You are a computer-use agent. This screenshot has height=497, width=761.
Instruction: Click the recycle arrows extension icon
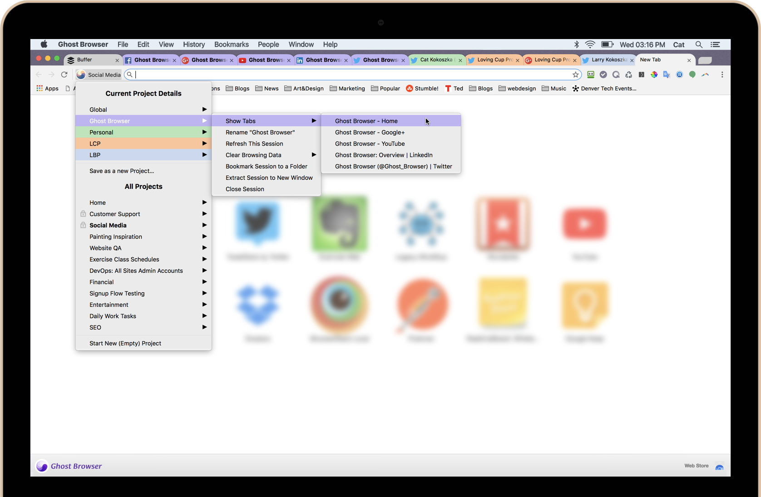[x=628, y=74]
